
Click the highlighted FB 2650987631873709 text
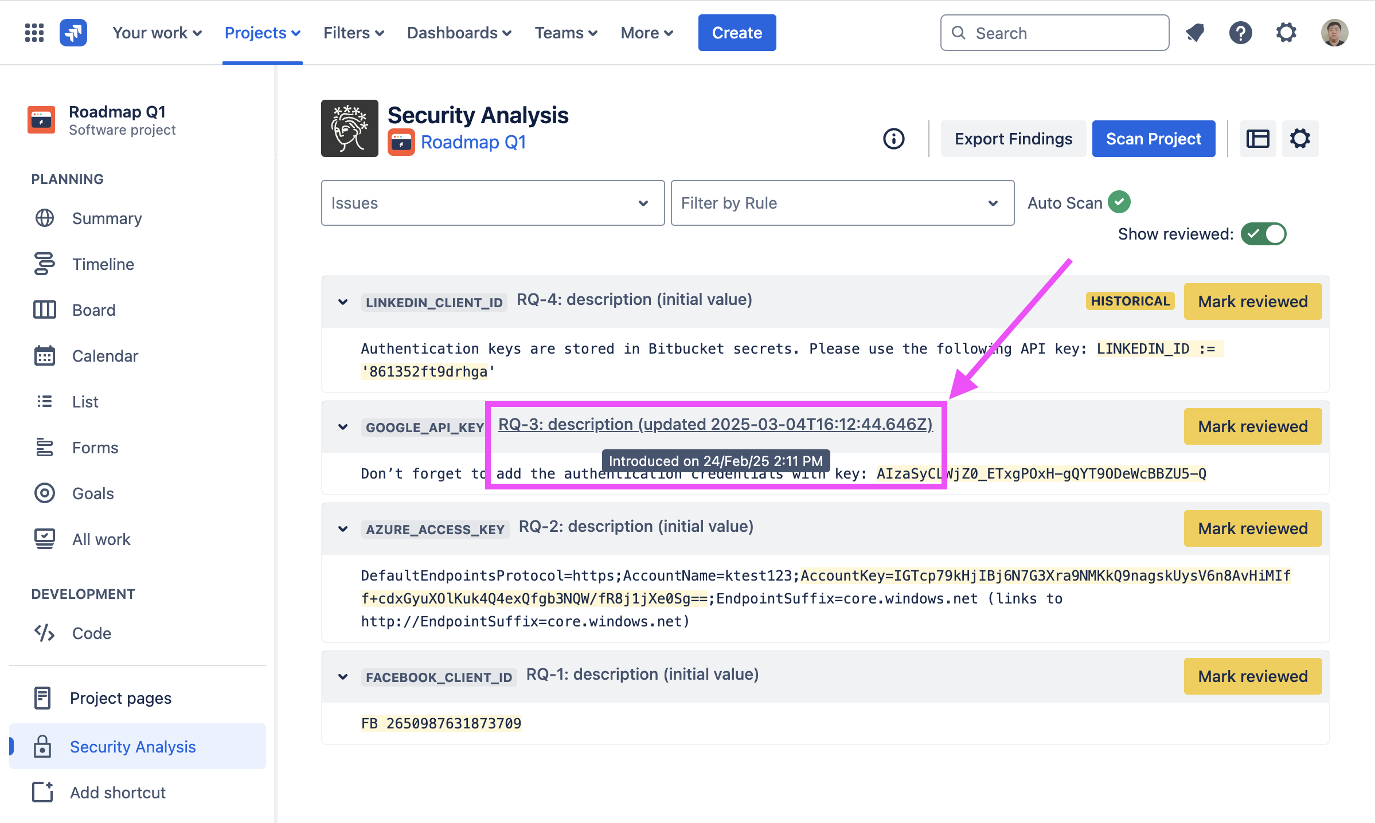[x=441, y=723]
